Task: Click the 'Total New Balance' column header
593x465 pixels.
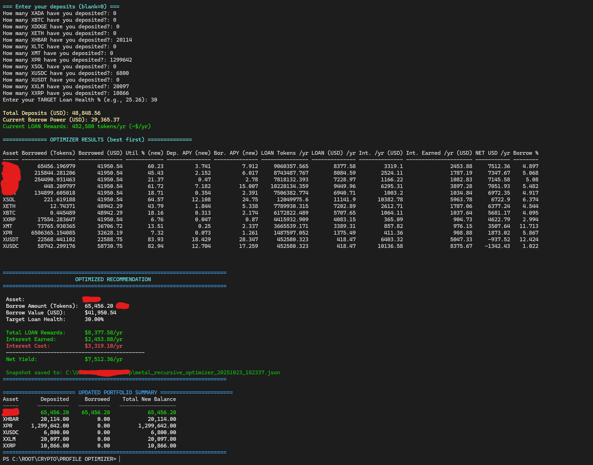Action: click(x=149, y=399)
